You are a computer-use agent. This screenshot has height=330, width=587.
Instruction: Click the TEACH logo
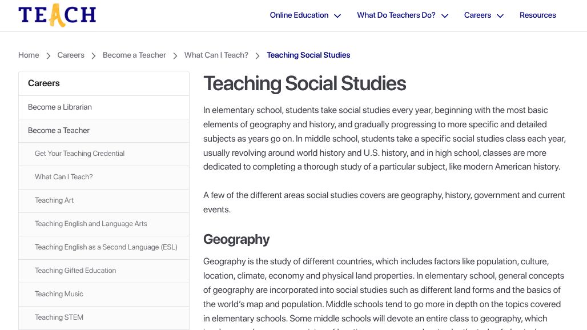click(x=57, y=15)
